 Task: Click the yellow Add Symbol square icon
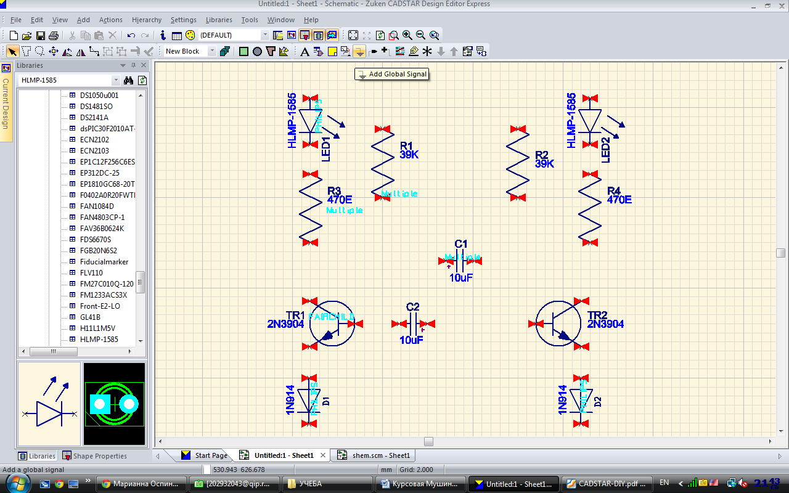click(332, 52)
